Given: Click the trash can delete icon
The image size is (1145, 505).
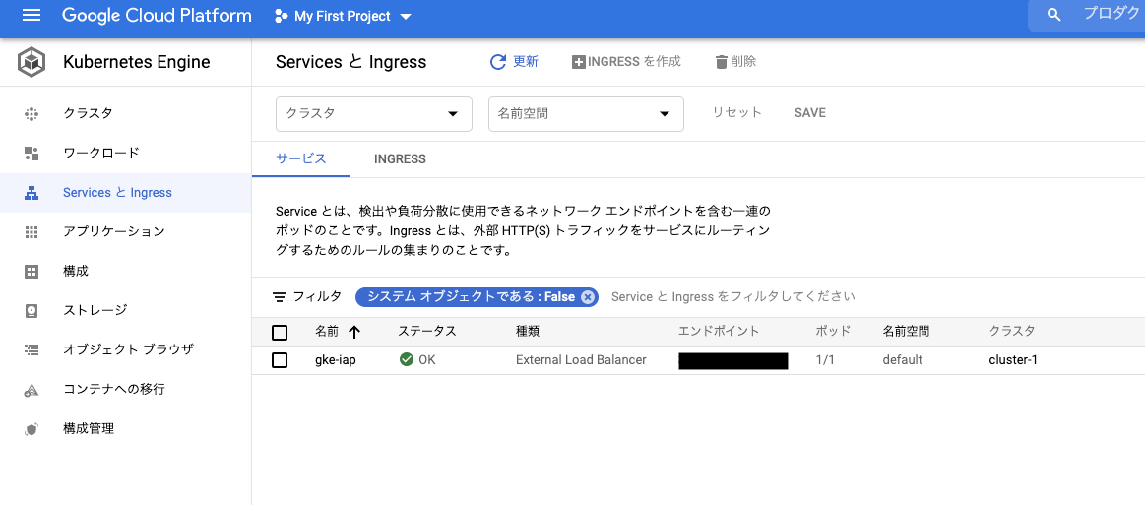Looking at the screenshot, I should (721, 62).
